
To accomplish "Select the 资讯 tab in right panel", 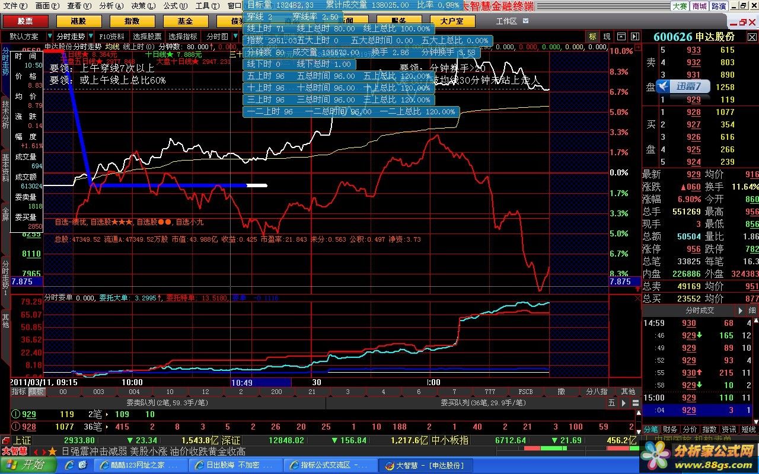I will point(729,429).
